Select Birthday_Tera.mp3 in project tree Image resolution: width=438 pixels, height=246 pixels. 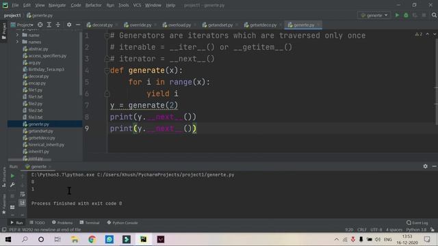(46, 69)
